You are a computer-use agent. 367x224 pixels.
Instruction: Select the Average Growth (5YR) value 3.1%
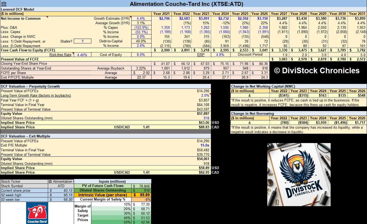pos(141,23)
